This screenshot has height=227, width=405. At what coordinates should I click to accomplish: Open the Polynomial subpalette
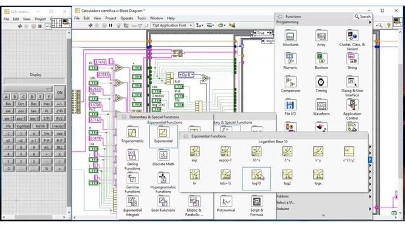[226, 204]
